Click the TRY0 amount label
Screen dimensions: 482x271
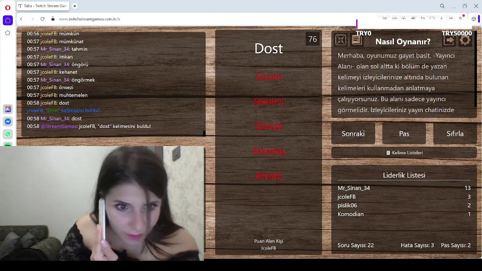pyautogui.click(x=363, y=33)
